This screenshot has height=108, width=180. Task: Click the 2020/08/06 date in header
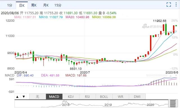point(10,13)
